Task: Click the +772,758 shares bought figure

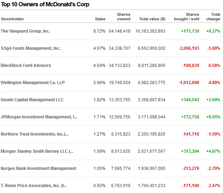Action: 190,117
